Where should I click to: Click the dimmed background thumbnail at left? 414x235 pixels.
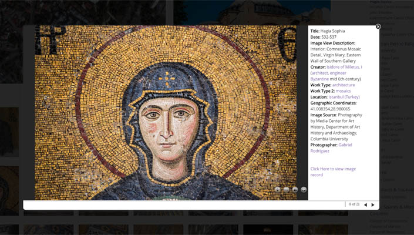click(x=9, y=131)
